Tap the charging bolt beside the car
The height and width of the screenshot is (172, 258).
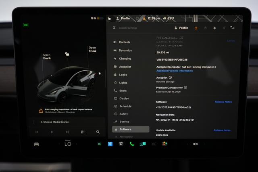[x=100, y=73]
